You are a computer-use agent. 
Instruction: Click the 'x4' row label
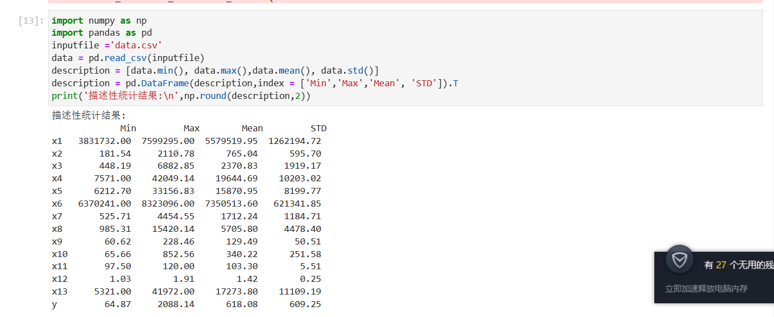pyautogui.click(x=57, y=179)
